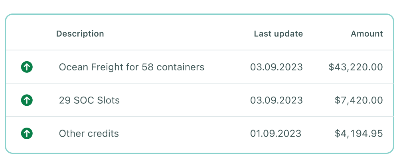This screenshot has height=167, width=399.
Task: Select the Description column header
Action: tap(80, 34)
